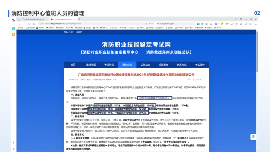Click the red Weibo extension icon
The height and width of the screenshot is (152, 270).
click(206, 24)
